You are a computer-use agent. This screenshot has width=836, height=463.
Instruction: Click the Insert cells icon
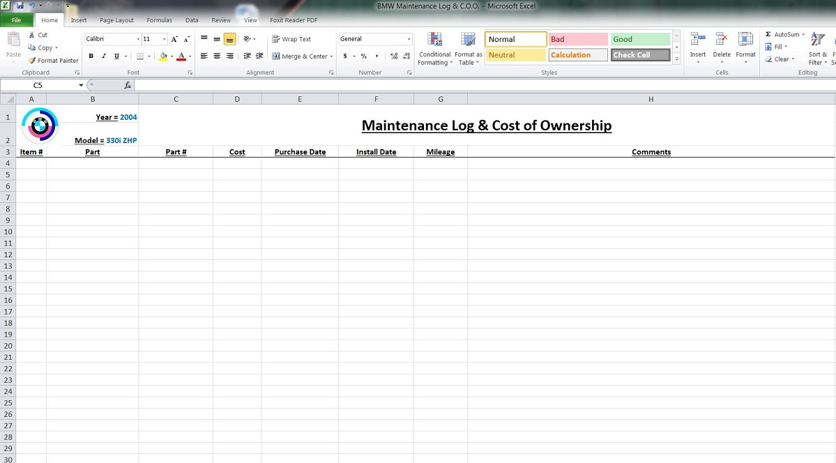(x=697, y=40)
